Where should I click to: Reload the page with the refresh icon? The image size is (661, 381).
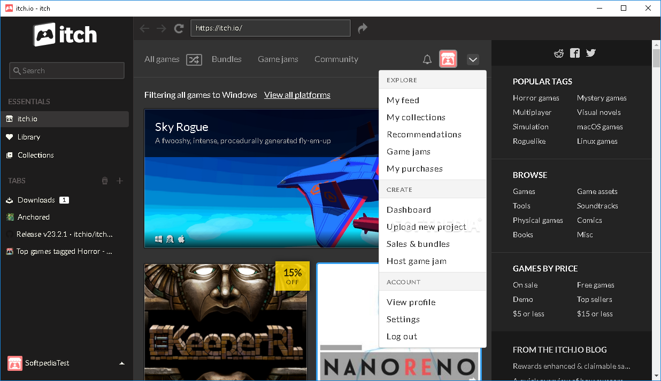click(x=179, y=28)
